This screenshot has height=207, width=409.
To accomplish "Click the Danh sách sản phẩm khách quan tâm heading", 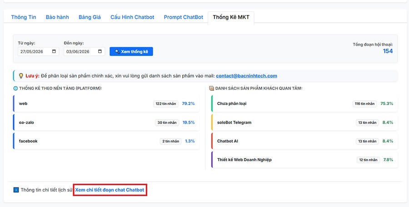I will click(259, 89).
